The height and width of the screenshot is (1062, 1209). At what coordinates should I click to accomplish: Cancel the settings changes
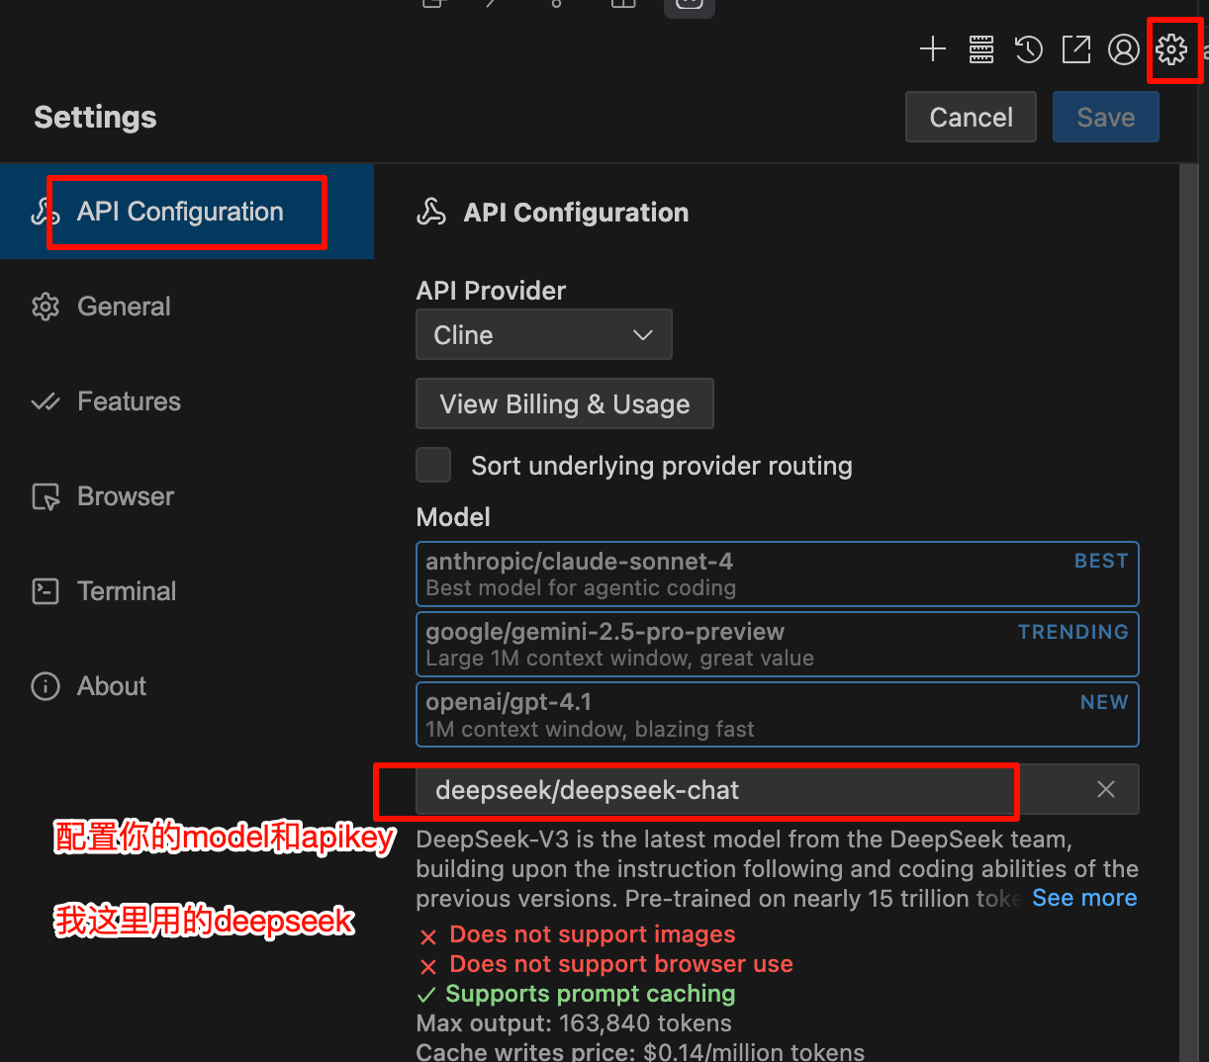[971, 117]
